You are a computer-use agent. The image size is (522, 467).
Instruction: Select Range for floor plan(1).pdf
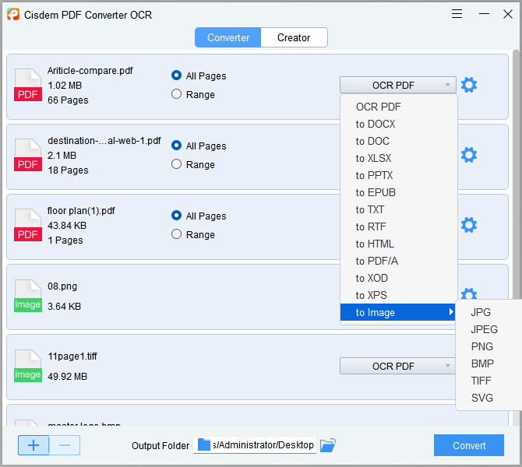(193, 234)
